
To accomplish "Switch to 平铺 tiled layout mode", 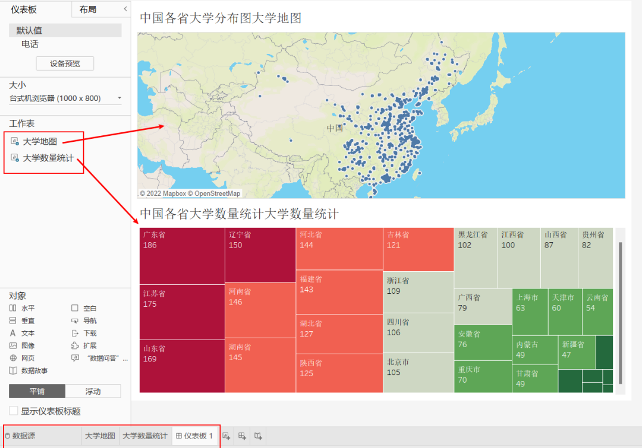I will tap(37, 391).
